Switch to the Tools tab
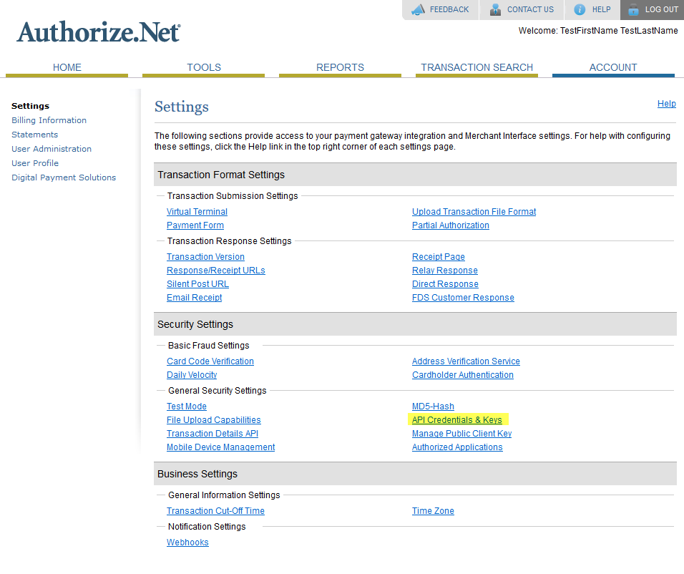The image size is (684, 574). point(203,67)
